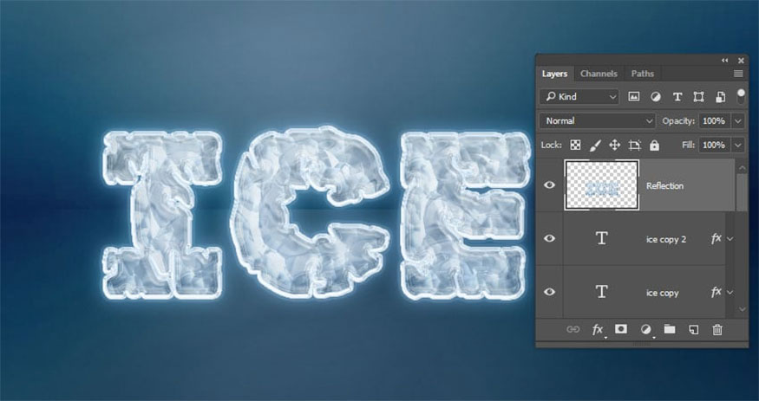Expand effects of ice copy layer
The width and height of the screenshot is (759, 401).
click(x=730, y=292)
